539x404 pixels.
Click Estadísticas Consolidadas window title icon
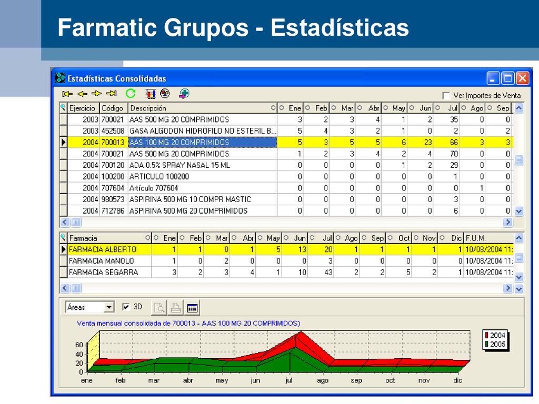[x=60, y=78]
